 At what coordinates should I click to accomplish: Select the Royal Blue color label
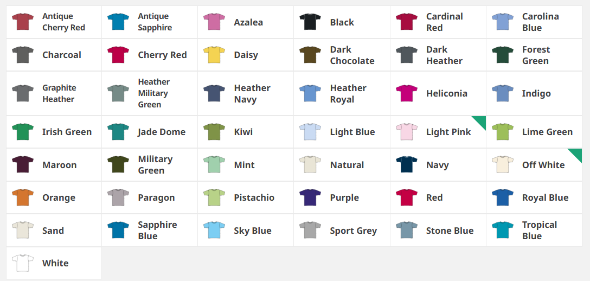[x=545, y=197]
